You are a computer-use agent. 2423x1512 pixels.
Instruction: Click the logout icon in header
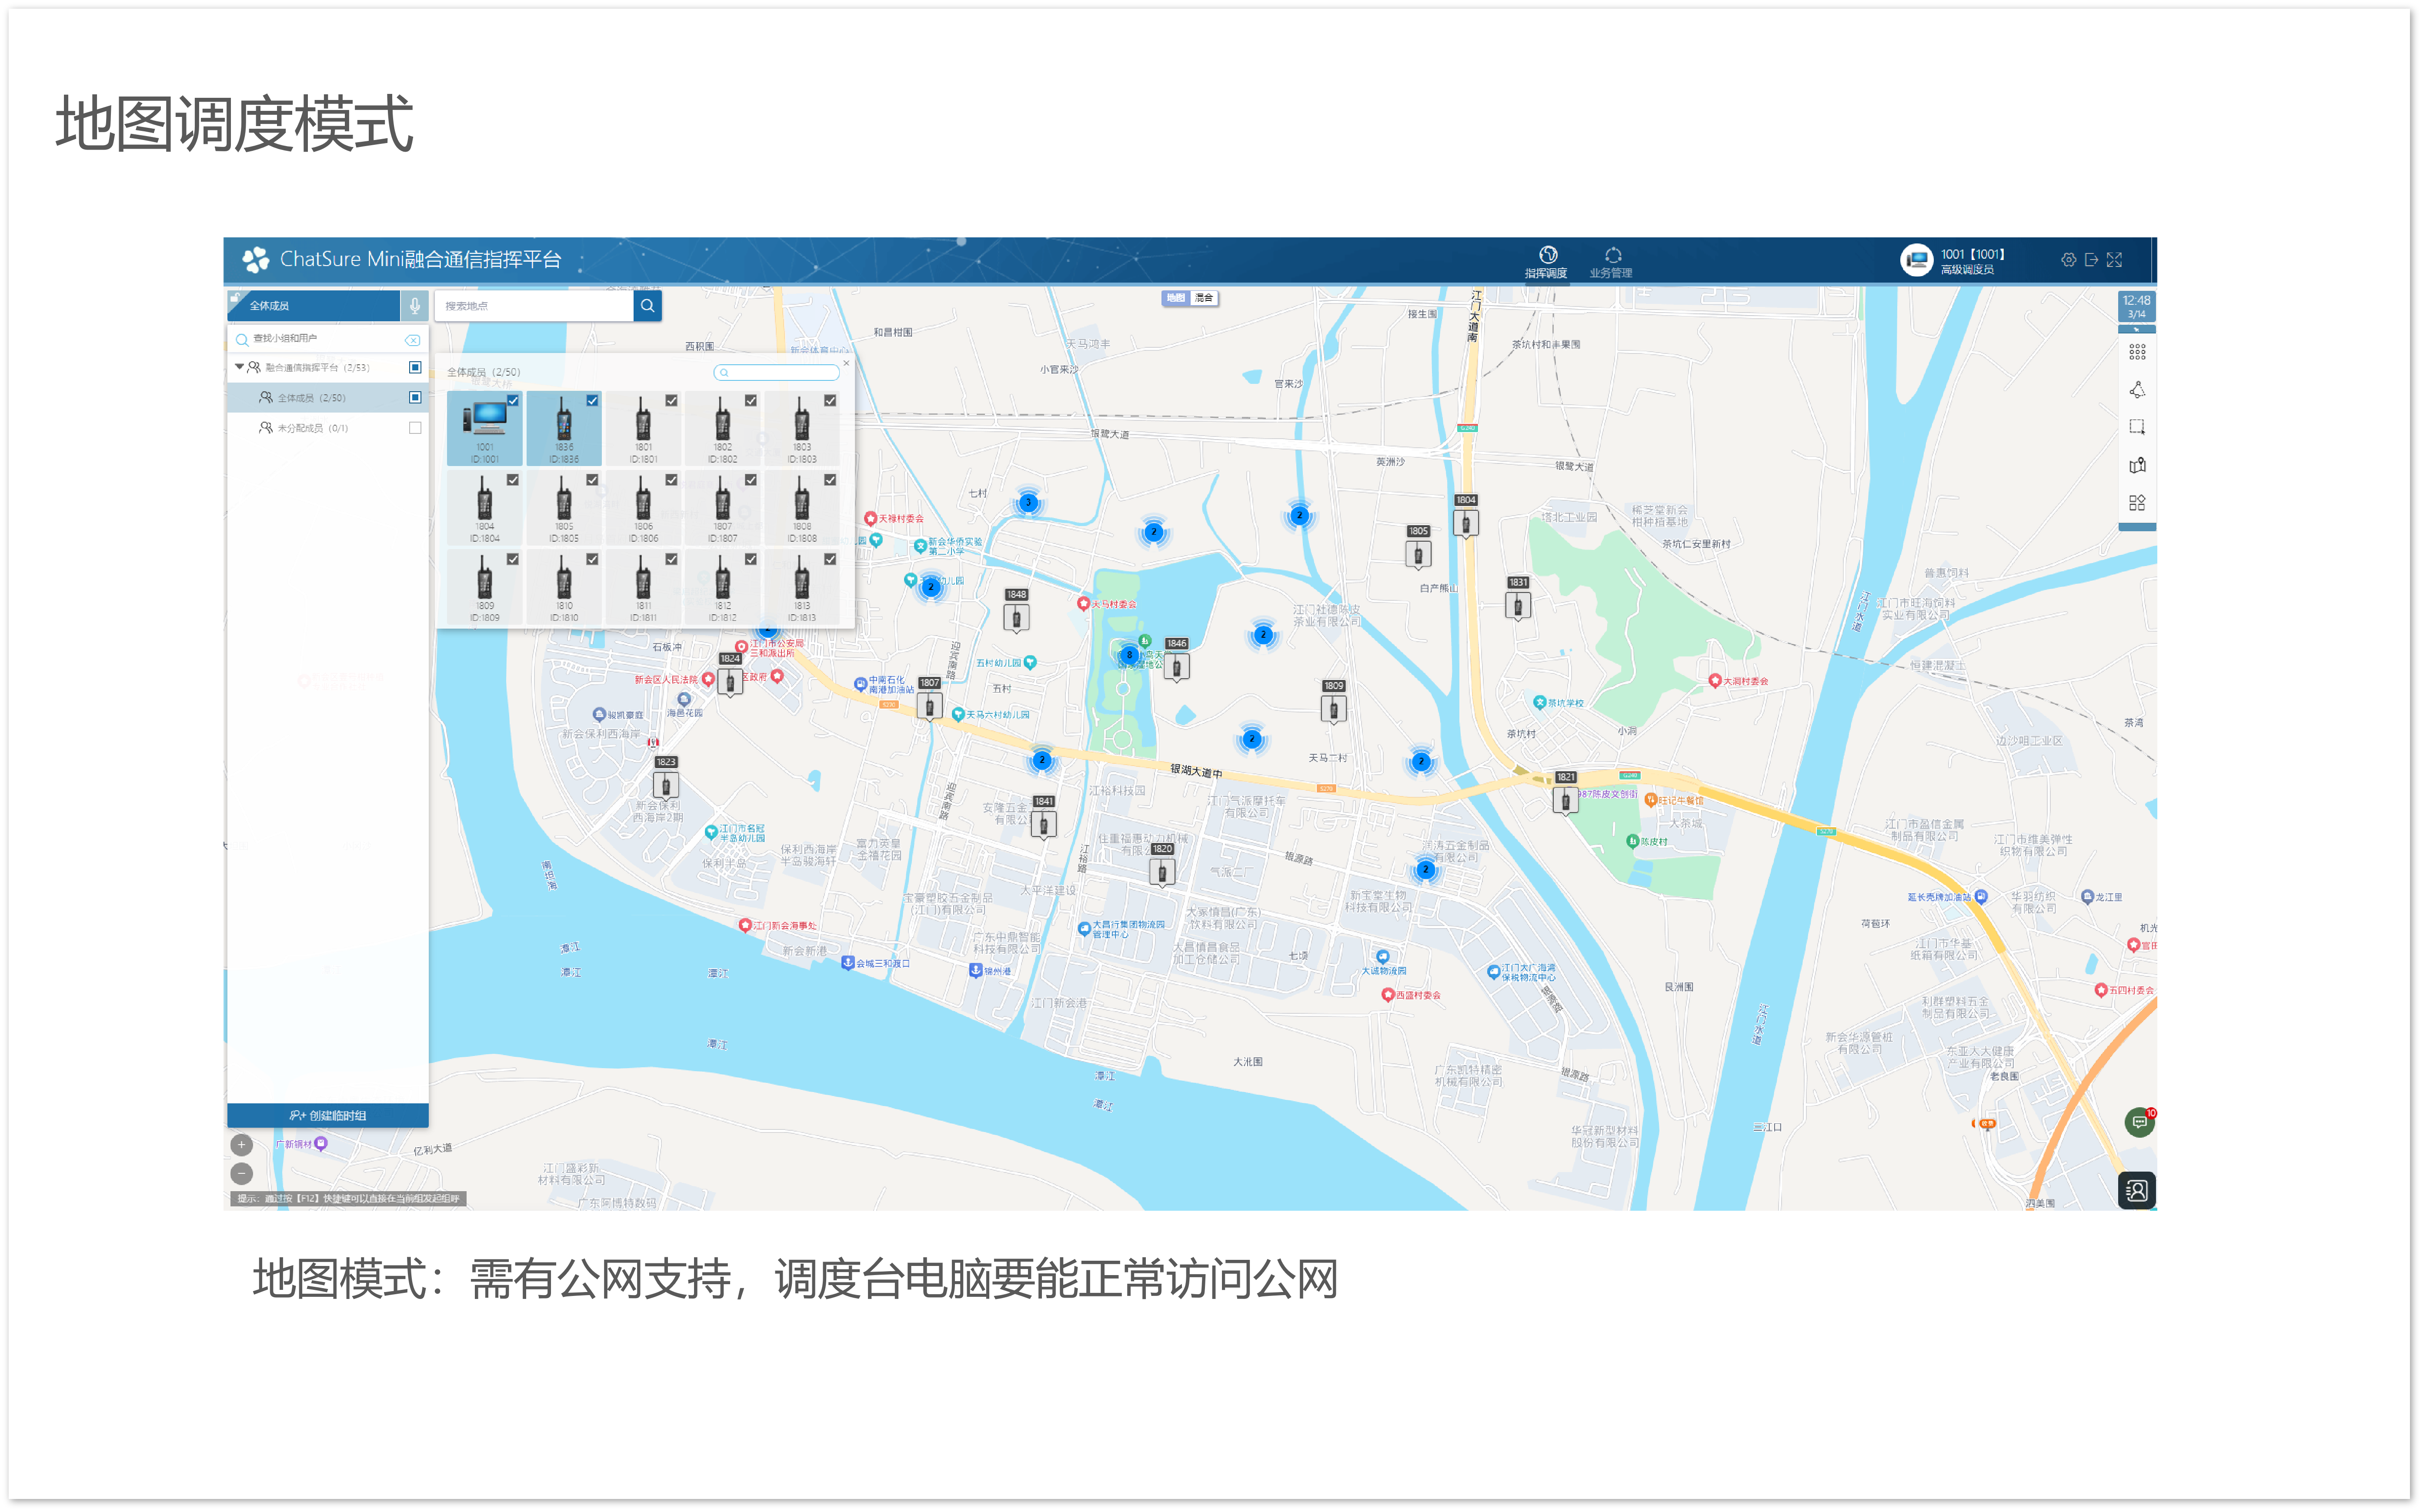point(2091,260)
